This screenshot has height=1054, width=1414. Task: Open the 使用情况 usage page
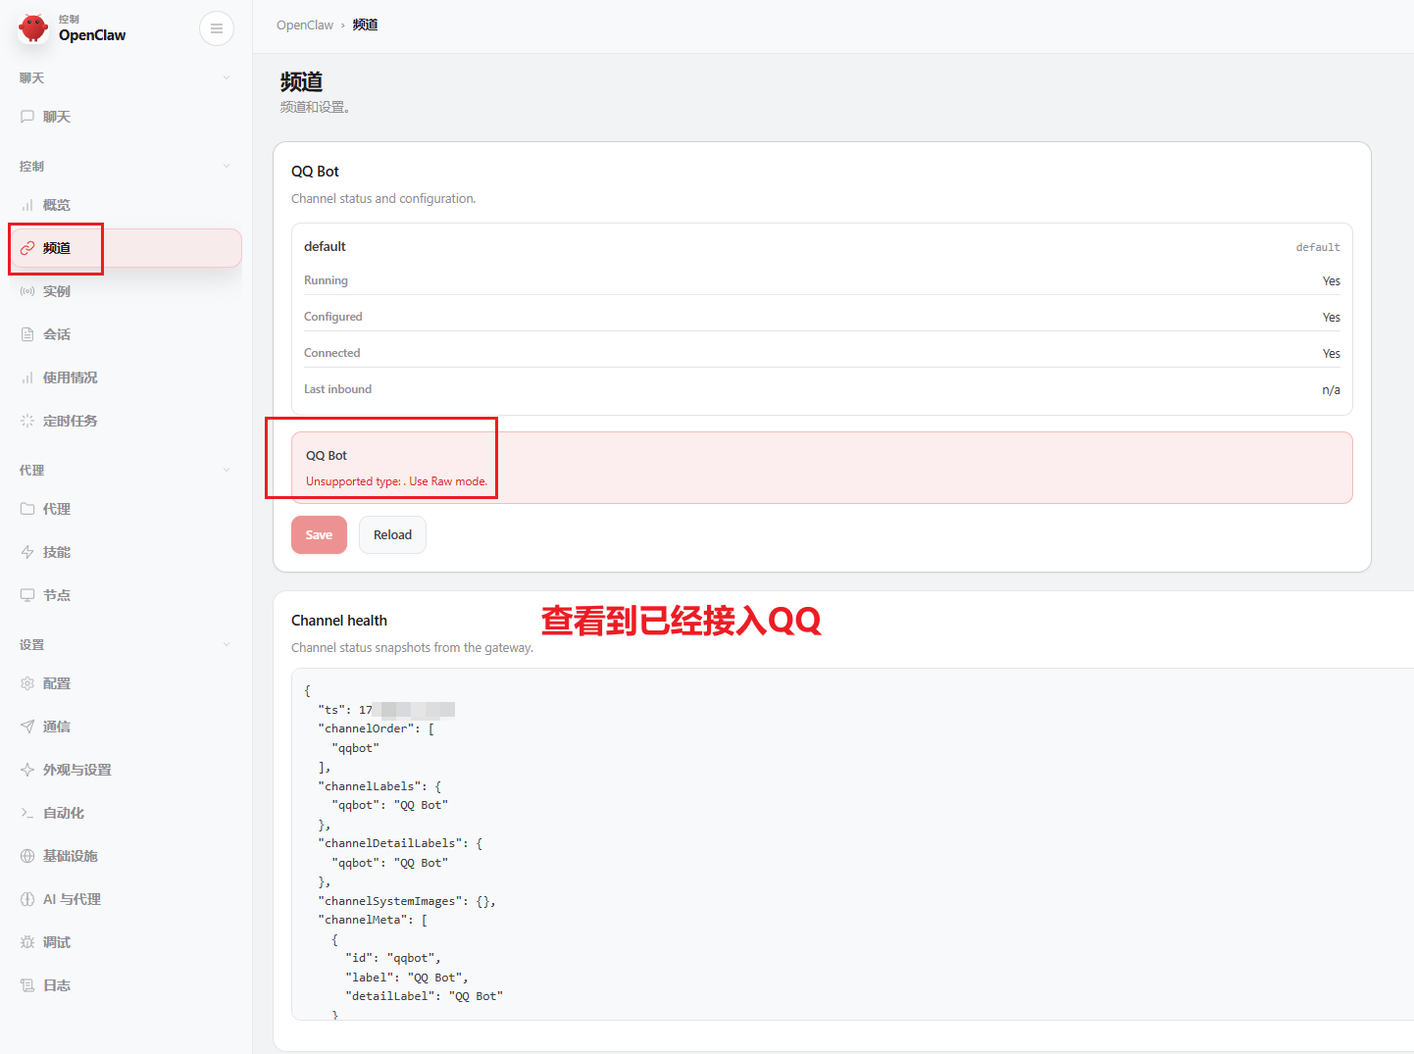point(126,377)
